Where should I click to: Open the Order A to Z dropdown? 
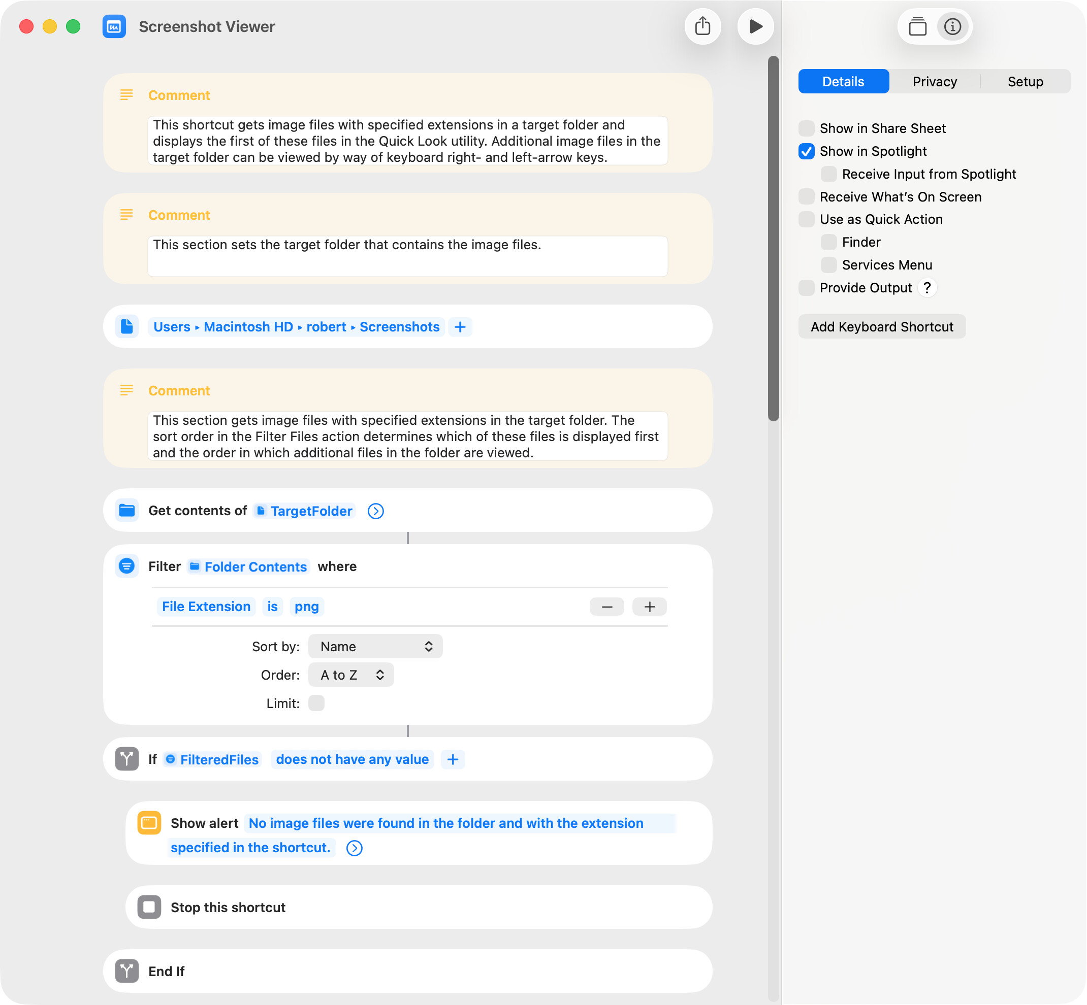pyautogui.click(x=351, y=675)
